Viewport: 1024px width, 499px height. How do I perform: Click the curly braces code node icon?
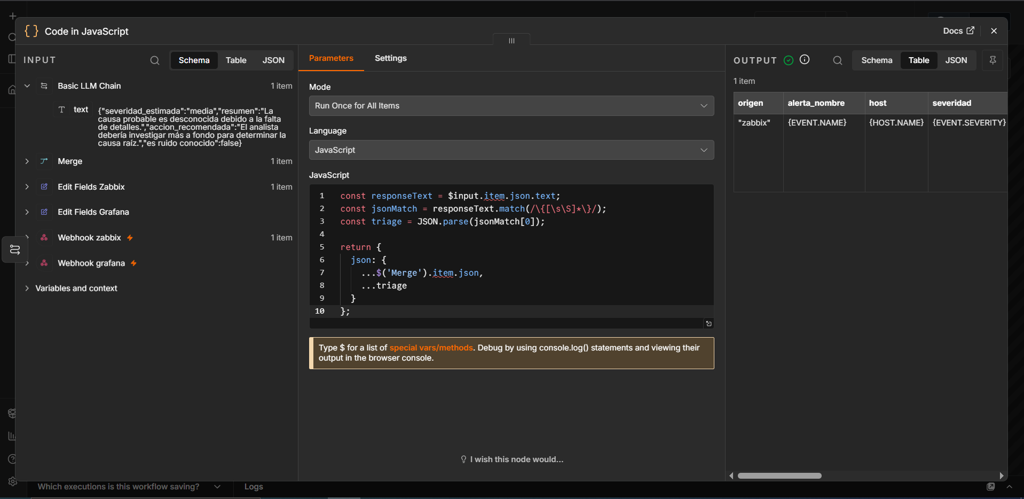[x=31, y=31]
